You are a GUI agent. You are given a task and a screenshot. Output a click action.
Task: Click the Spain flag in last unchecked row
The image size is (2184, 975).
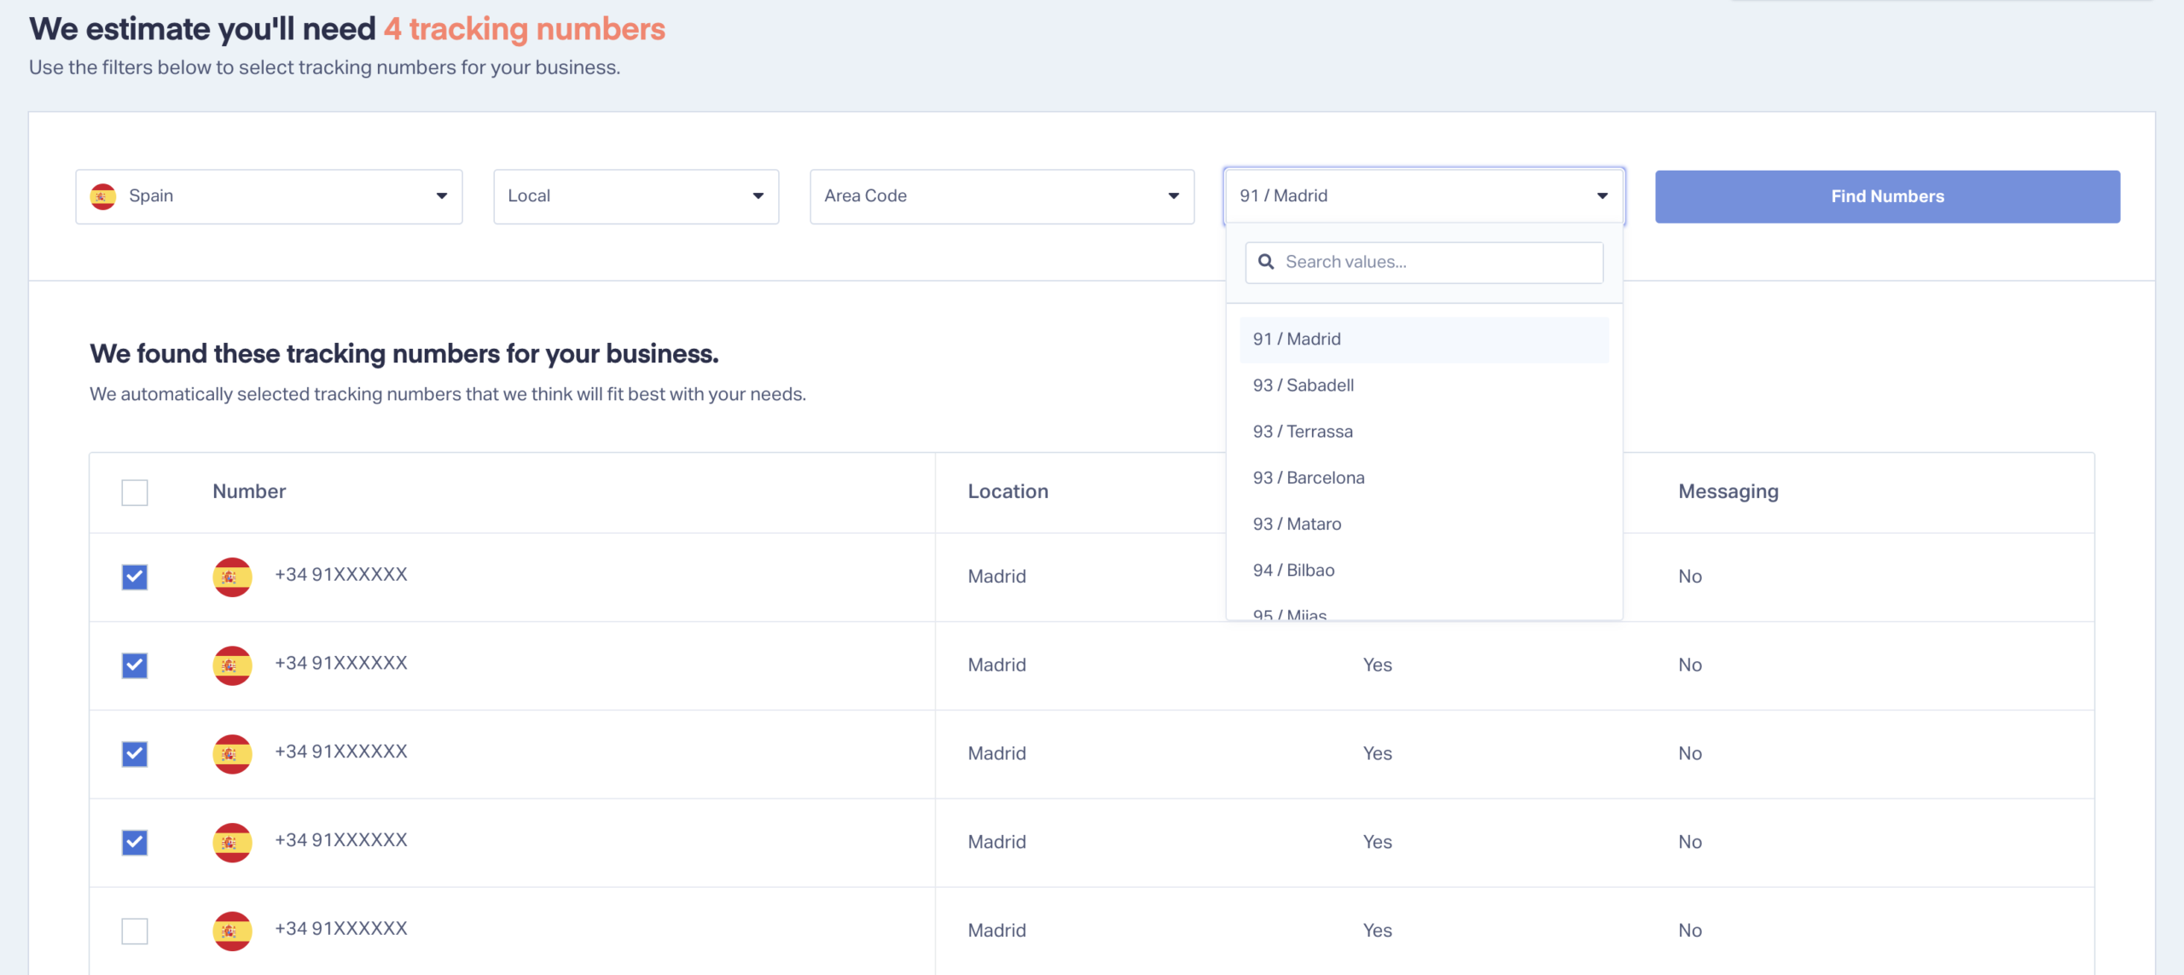[232, 931]
